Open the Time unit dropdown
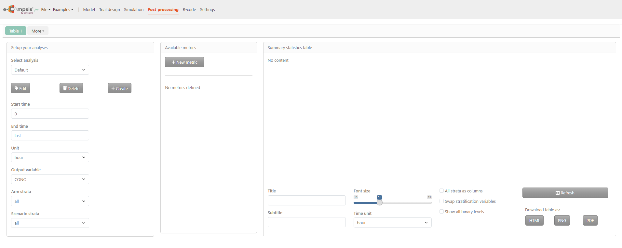This screenshot has width=622, height=248. 393,223
